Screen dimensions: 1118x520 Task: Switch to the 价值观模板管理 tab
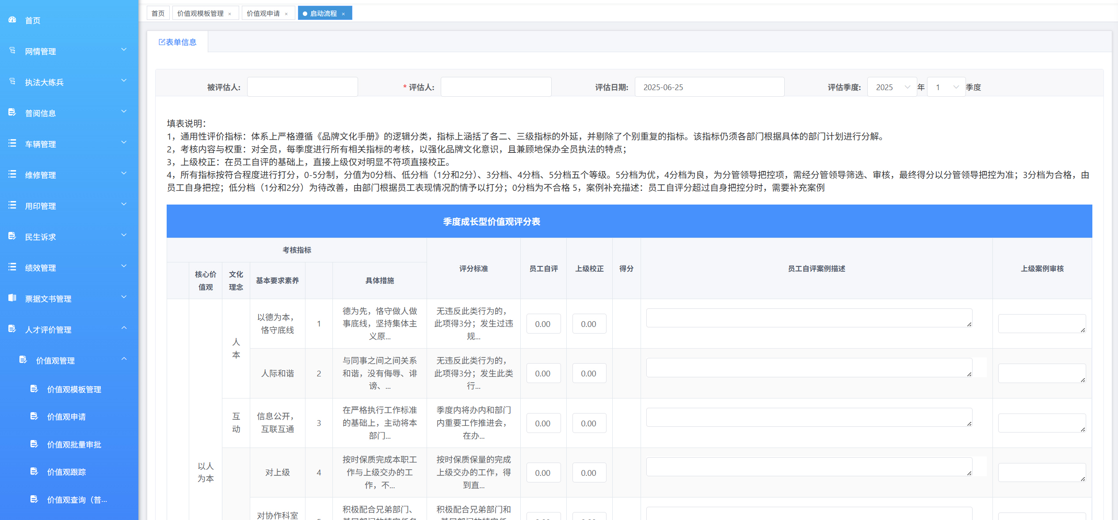pos(200,13)
